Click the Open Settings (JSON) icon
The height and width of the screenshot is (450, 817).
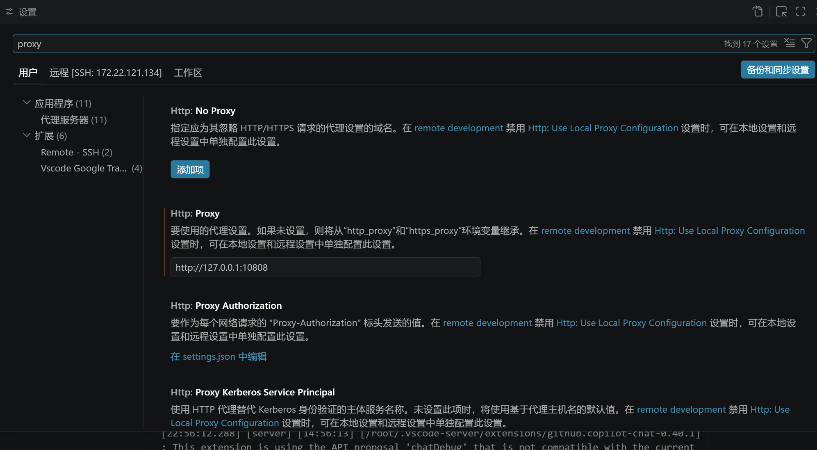pos(758,11)
